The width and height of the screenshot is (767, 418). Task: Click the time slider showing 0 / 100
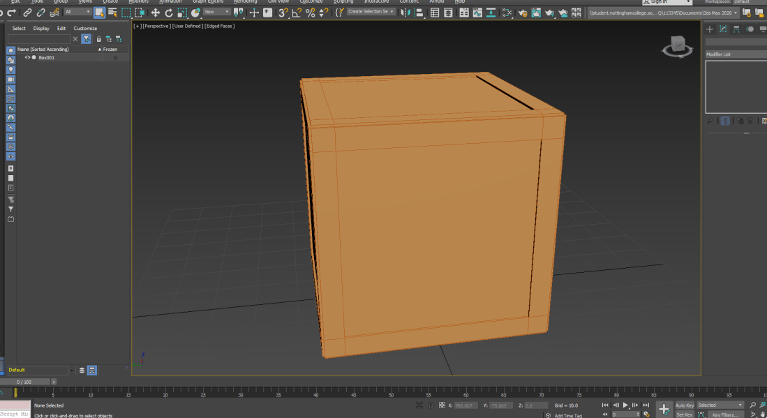25,382
